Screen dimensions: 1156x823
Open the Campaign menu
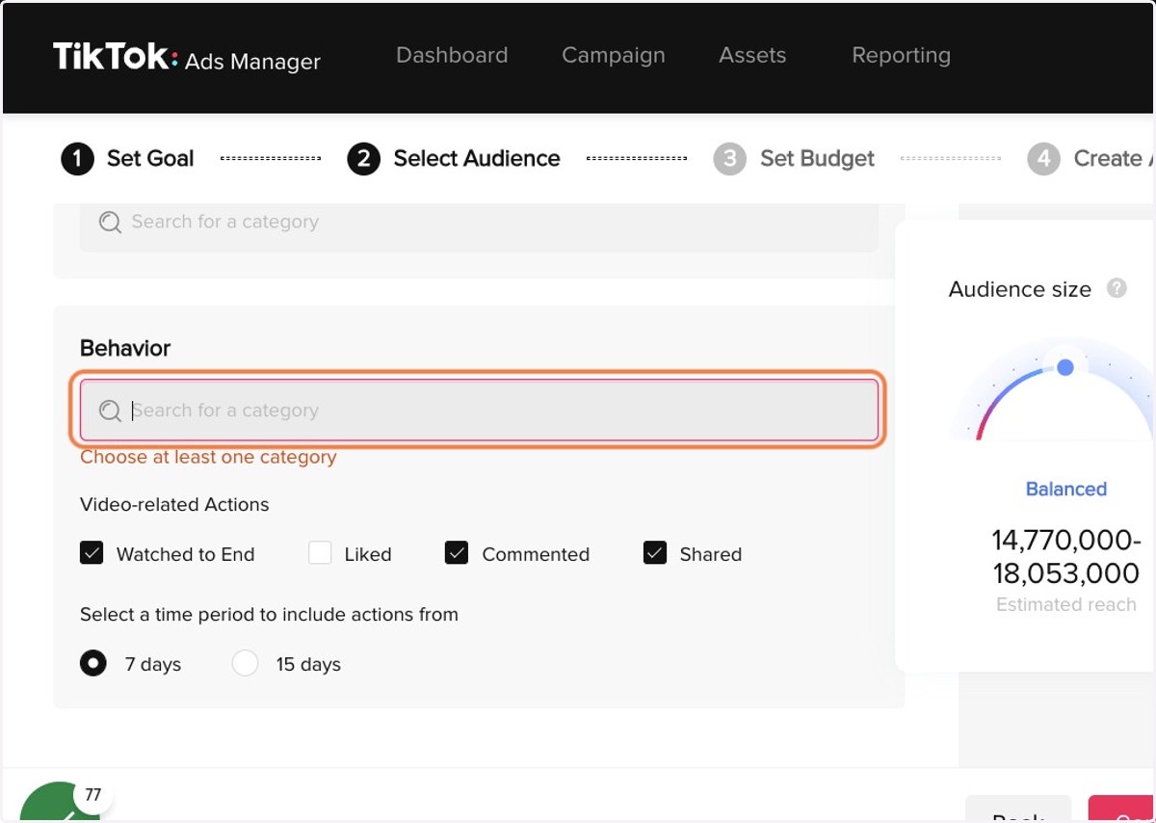point(614,56)
